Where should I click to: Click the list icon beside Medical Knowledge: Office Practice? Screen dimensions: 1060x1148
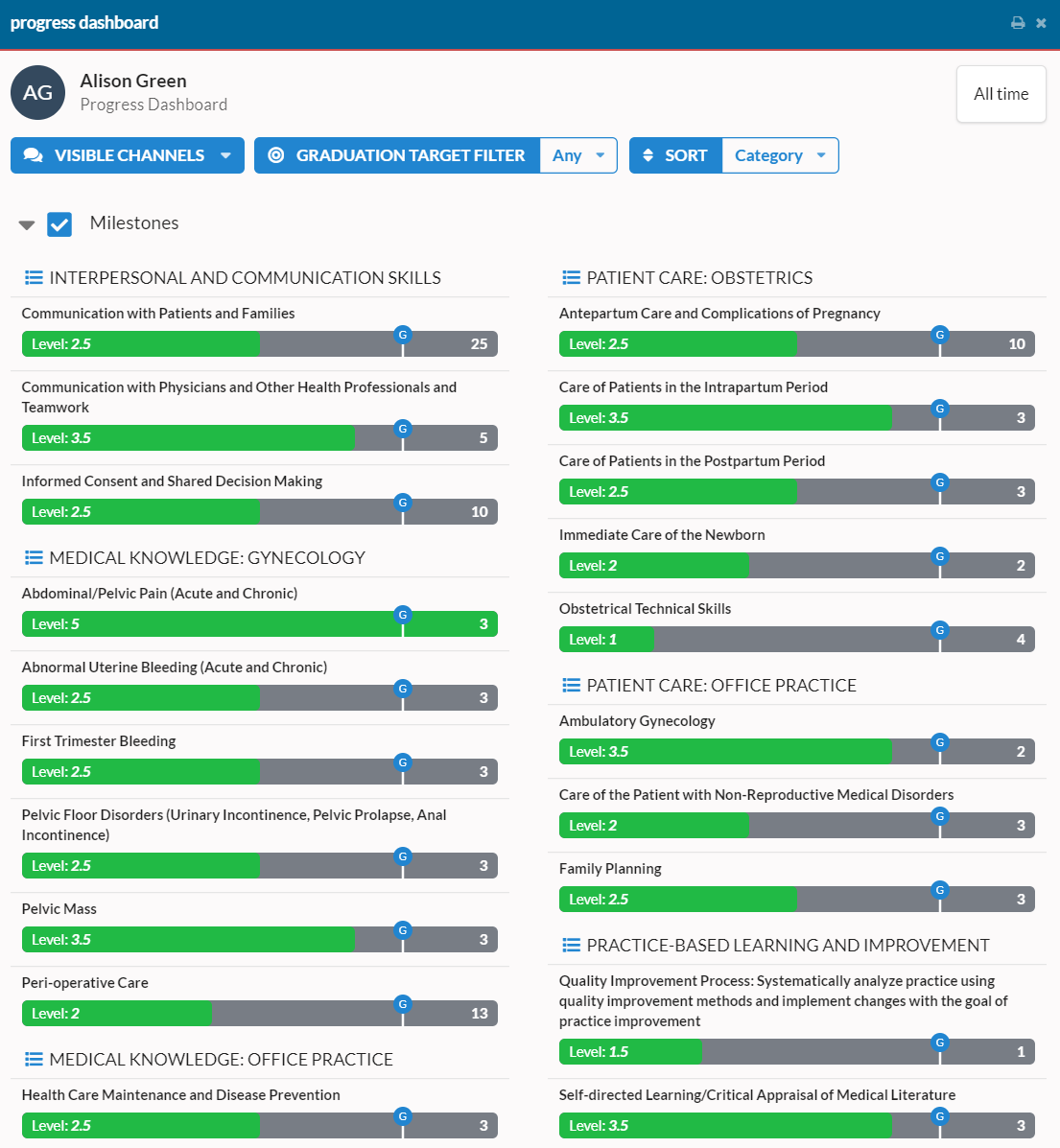pos(34,1059)
